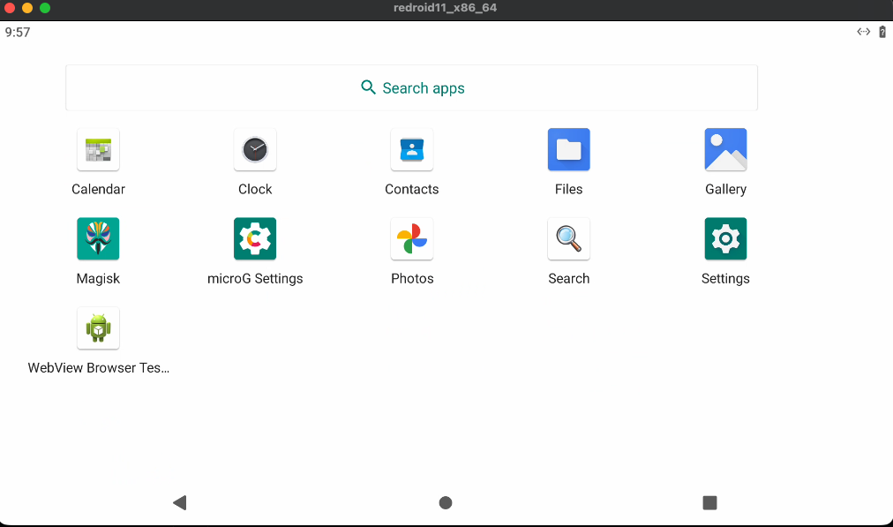Launch WebView Browser Tester app
The image size is (893, 527).
tap(98, 328)
